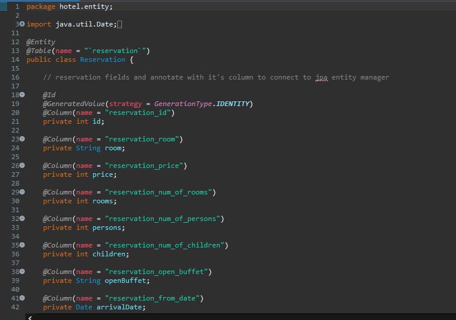Viewport: 456px width, 320px height.
Task: Click the "reservation_open_buffet" string
Action: (x=157, y=272)
